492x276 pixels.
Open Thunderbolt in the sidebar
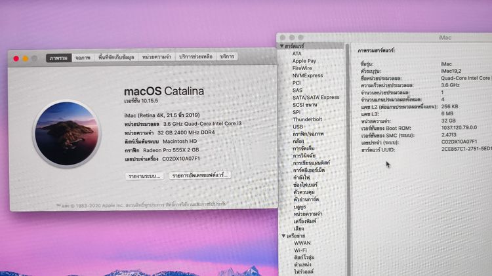(x=307, y=119)
